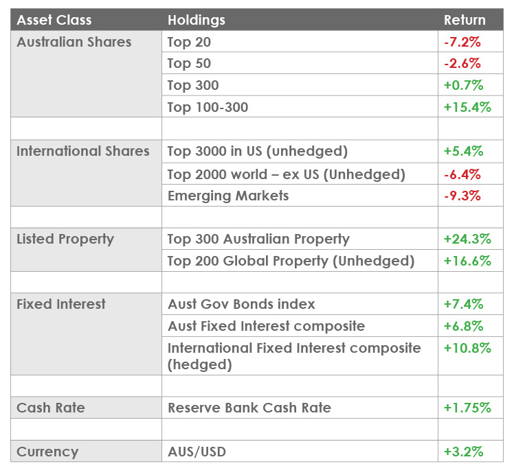Select the Fixed Interest cell
This screenshot has height=466, width=514.
click(61, 303)
